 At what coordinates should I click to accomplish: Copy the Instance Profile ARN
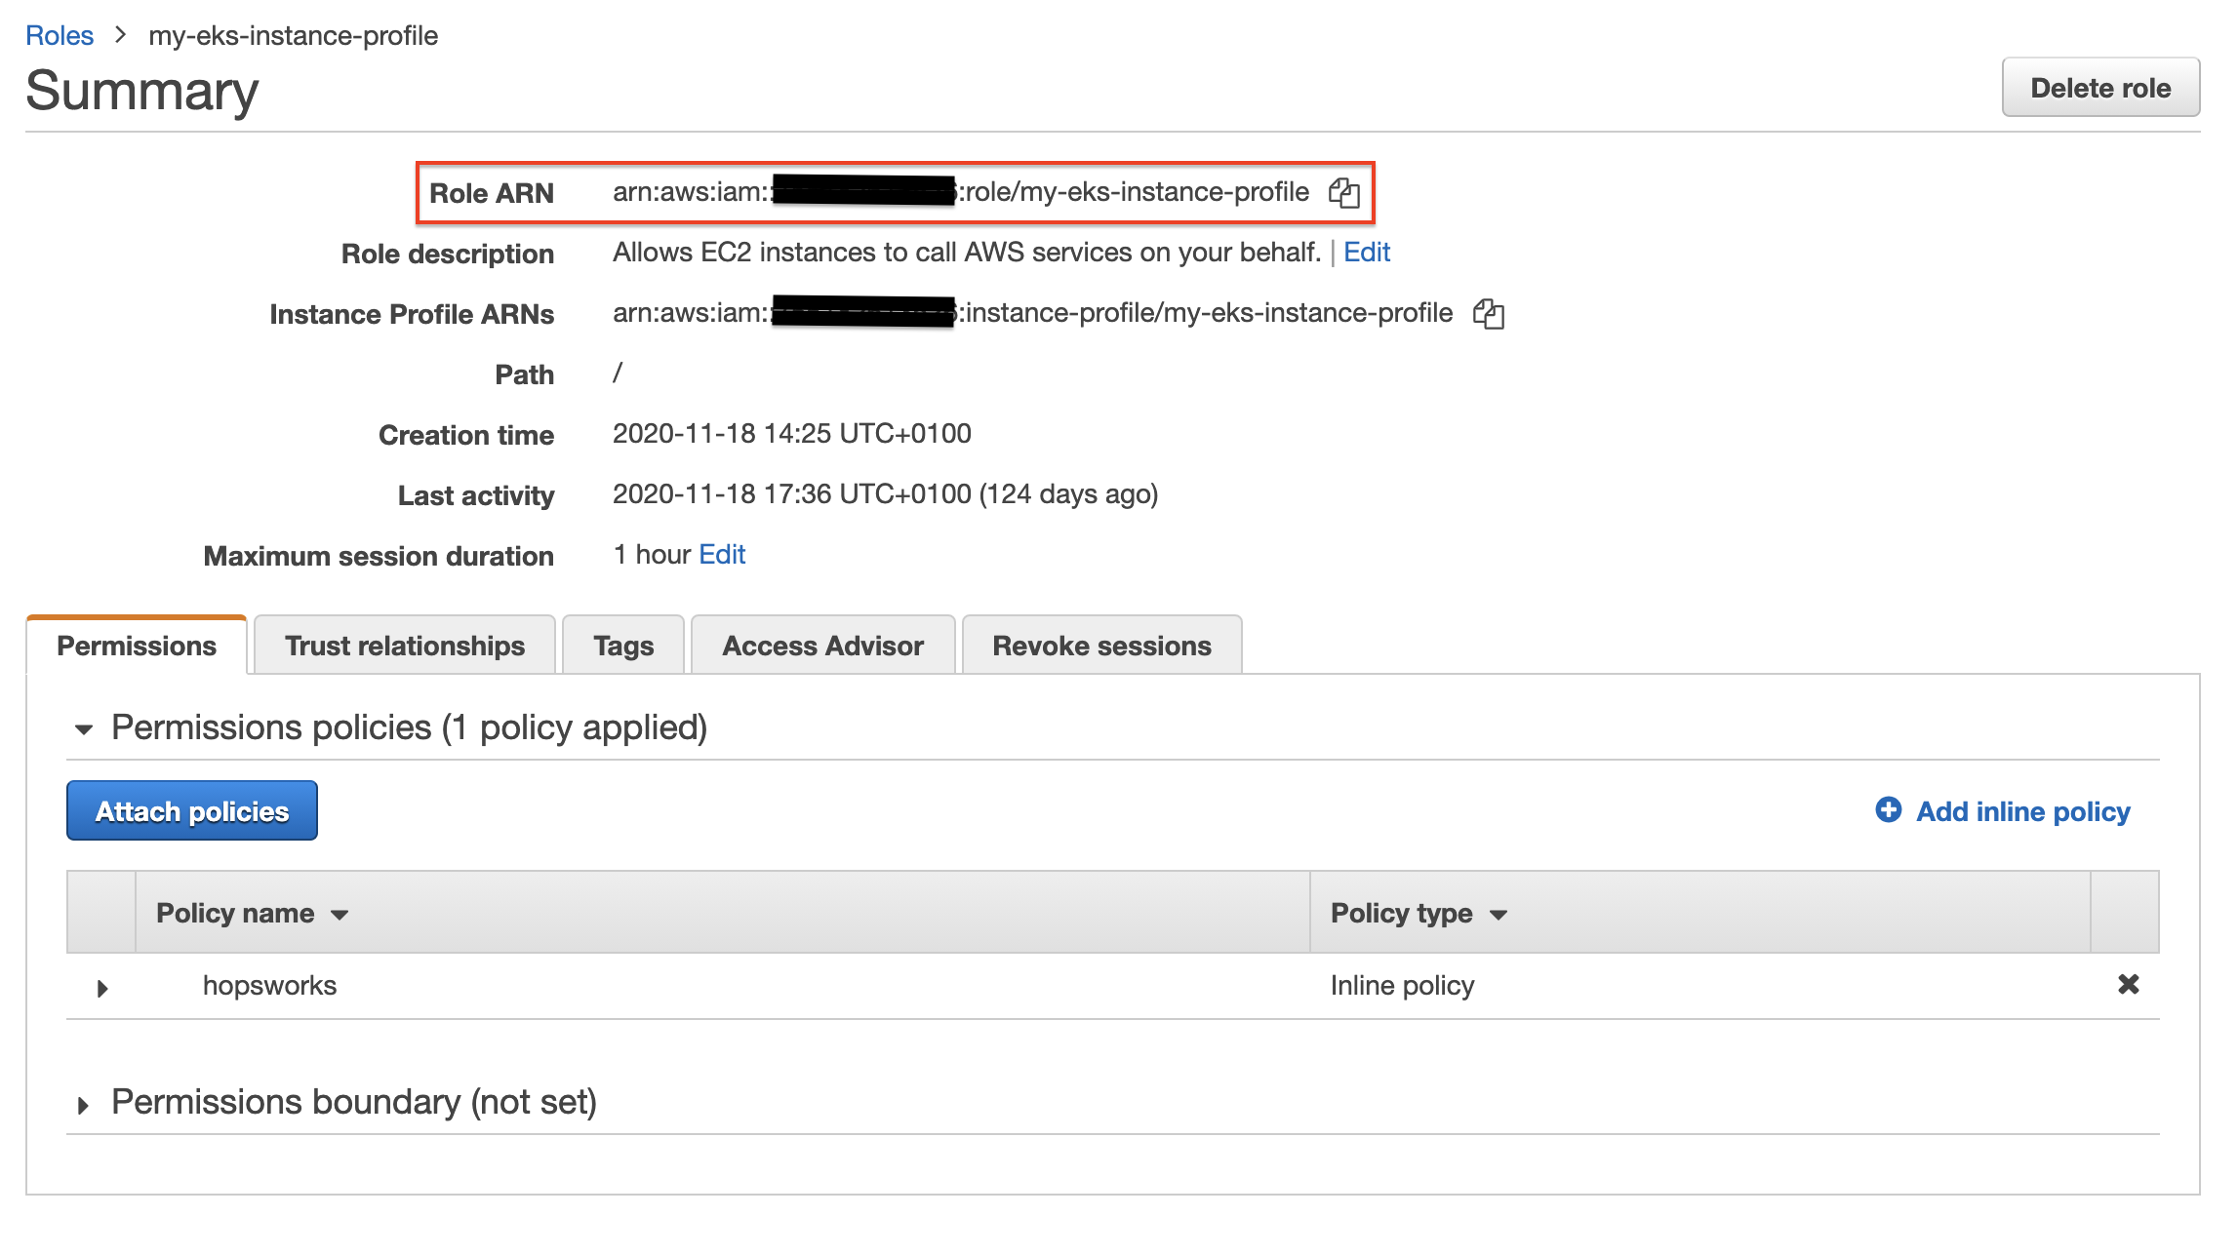(x=1488, y=314)
